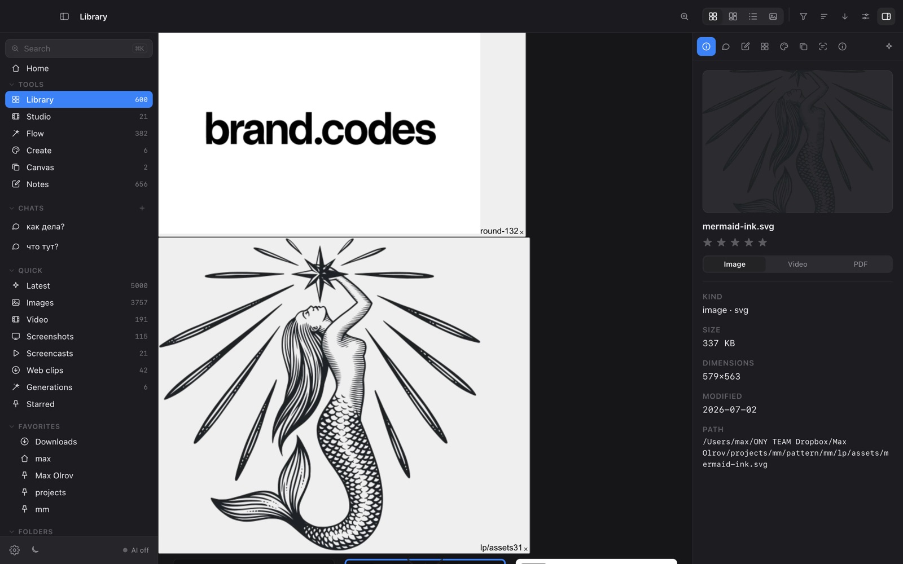This screenshot has height=564, width=903.
Task: Open max home favorite
Action: (79, 459)
